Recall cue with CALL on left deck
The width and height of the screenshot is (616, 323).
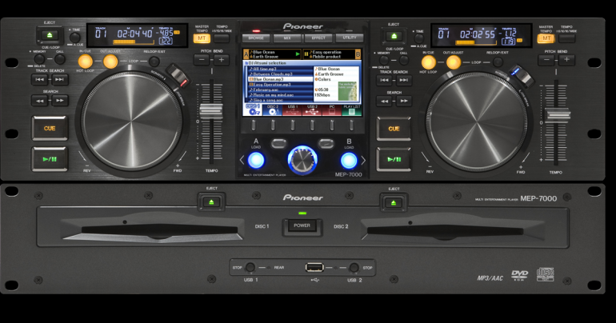[60, 59]
